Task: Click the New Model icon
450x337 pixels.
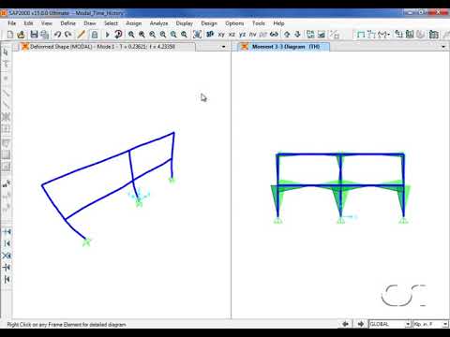Action: pos(10,35)
